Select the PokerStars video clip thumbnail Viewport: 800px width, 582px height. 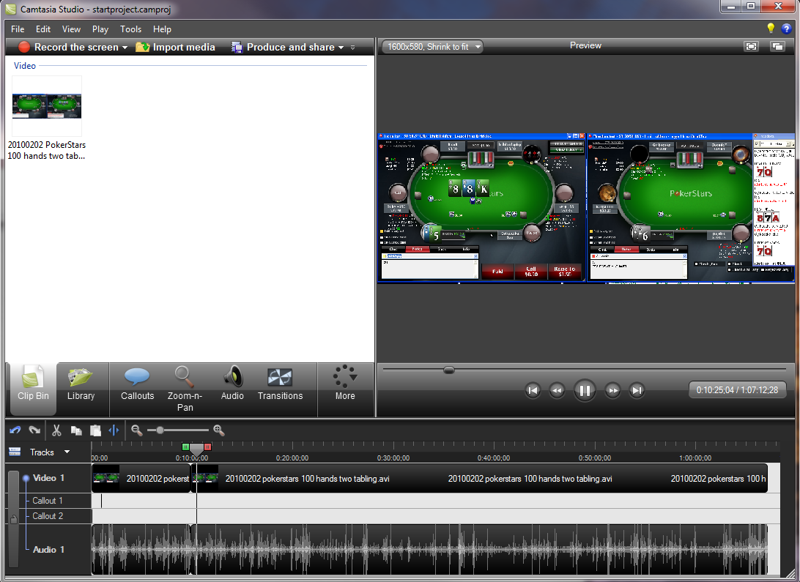click(46, 105)
